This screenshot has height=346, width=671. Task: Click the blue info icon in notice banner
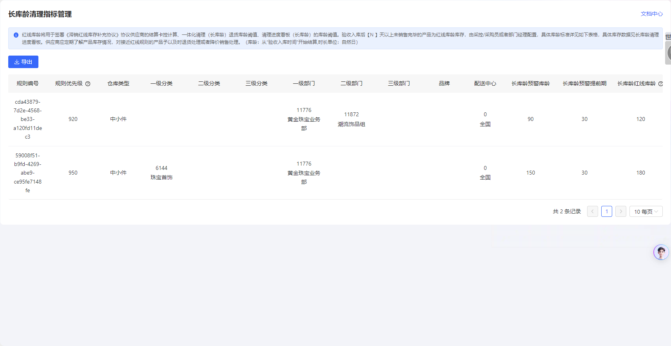coord(16,35)
